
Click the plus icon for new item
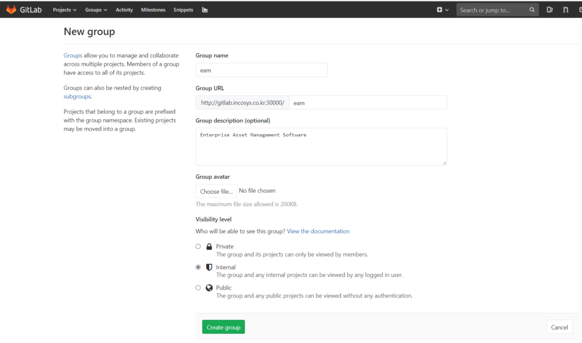point(440,10)
